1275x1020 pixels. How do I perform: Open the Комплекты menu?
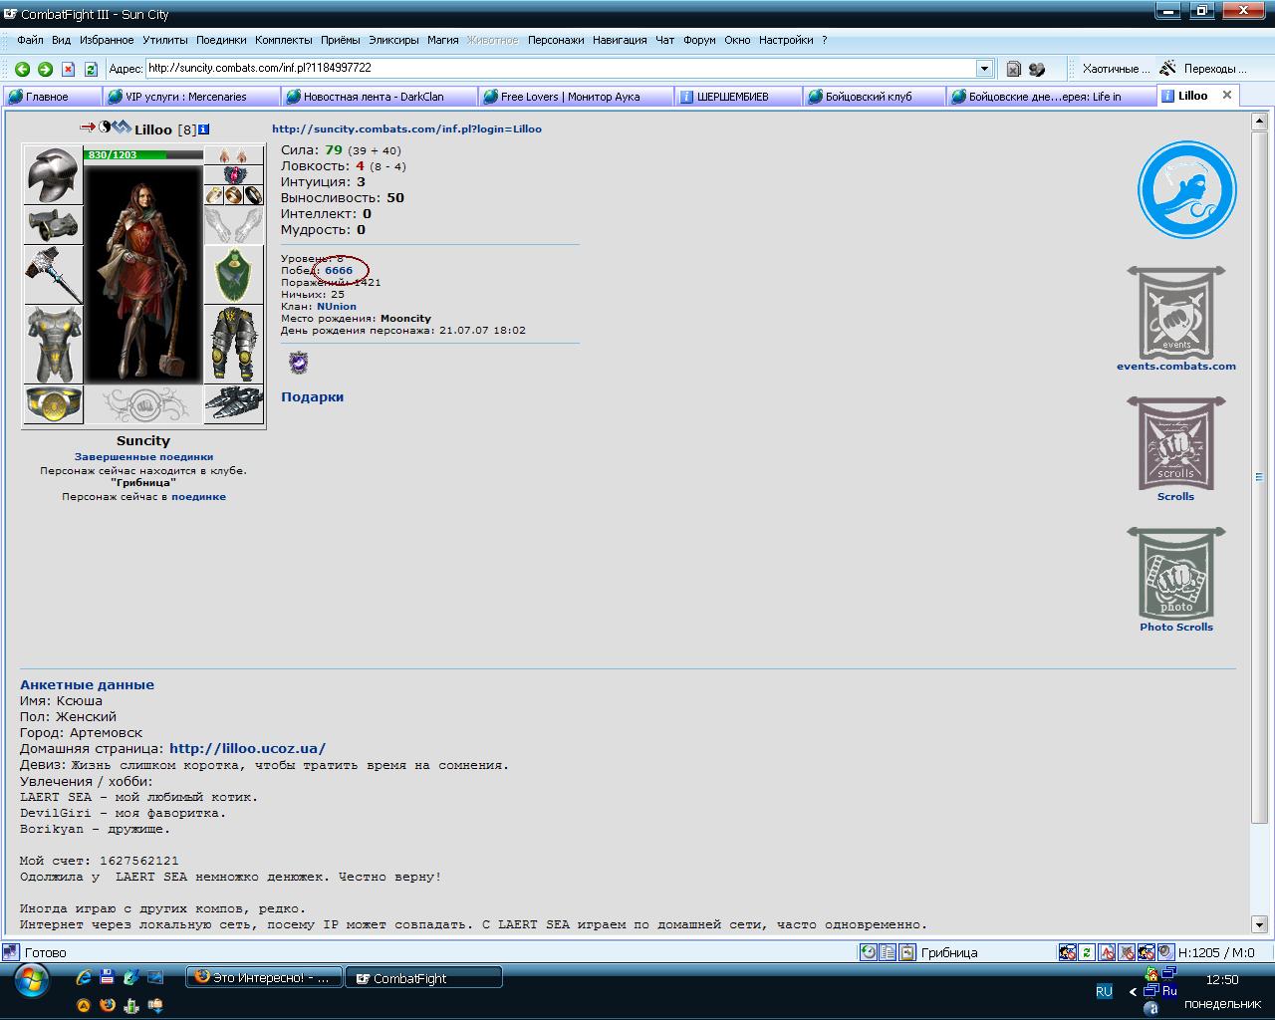(x=283, y=40)
